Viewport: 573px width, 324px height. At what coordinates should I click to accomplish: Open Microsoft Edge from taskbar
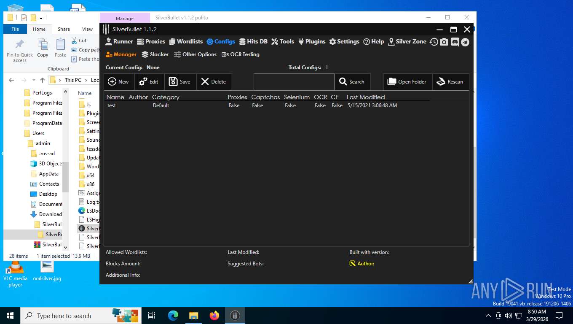pos(173,316)
